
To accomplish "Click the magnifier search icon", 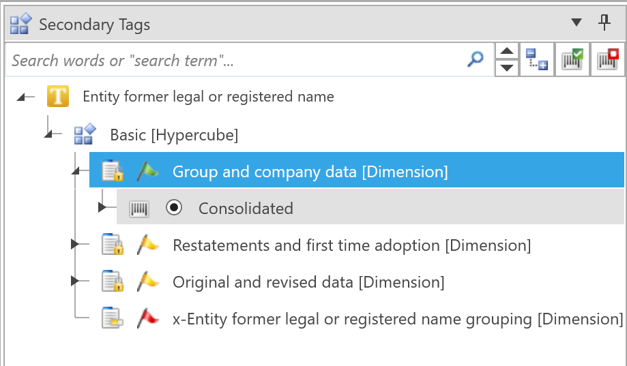I will tap(475, 60).
